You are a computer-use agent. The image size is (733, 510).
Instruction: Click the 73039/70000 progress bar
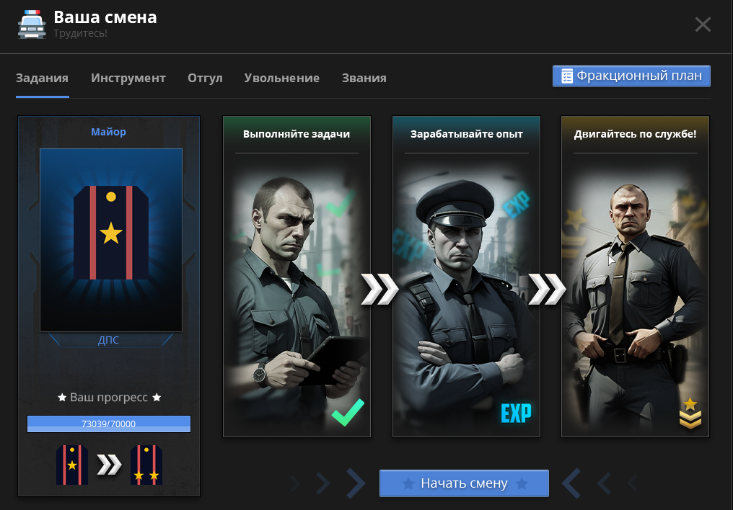109,424
